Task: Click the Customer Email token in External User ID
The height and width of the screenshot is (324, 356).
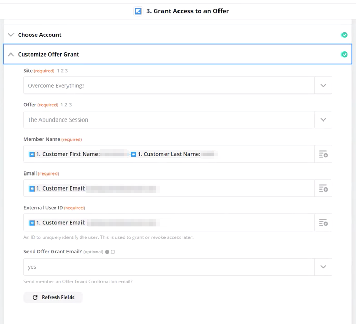Action: (x=94, y=223)
